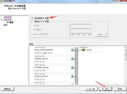The height and width of the screenshot is (94, 127).
Task: Select the VLAN10_UPLink name
Action: coord(41,76)
